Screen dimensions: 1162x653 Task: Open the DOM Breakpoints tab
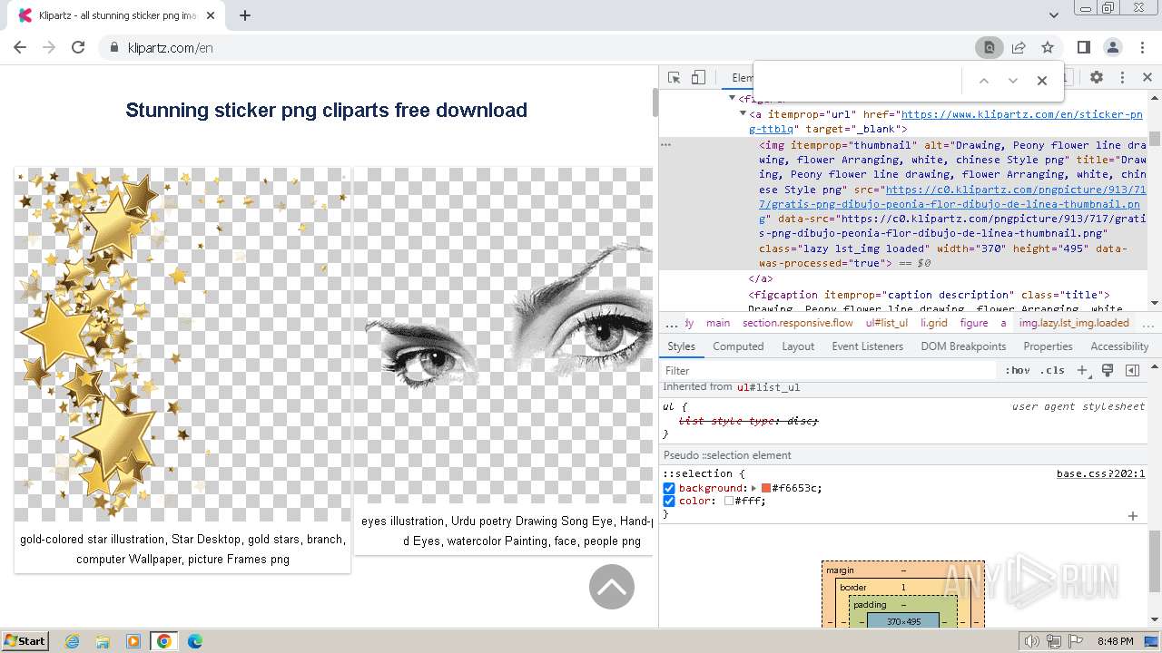tap(963, 346)
